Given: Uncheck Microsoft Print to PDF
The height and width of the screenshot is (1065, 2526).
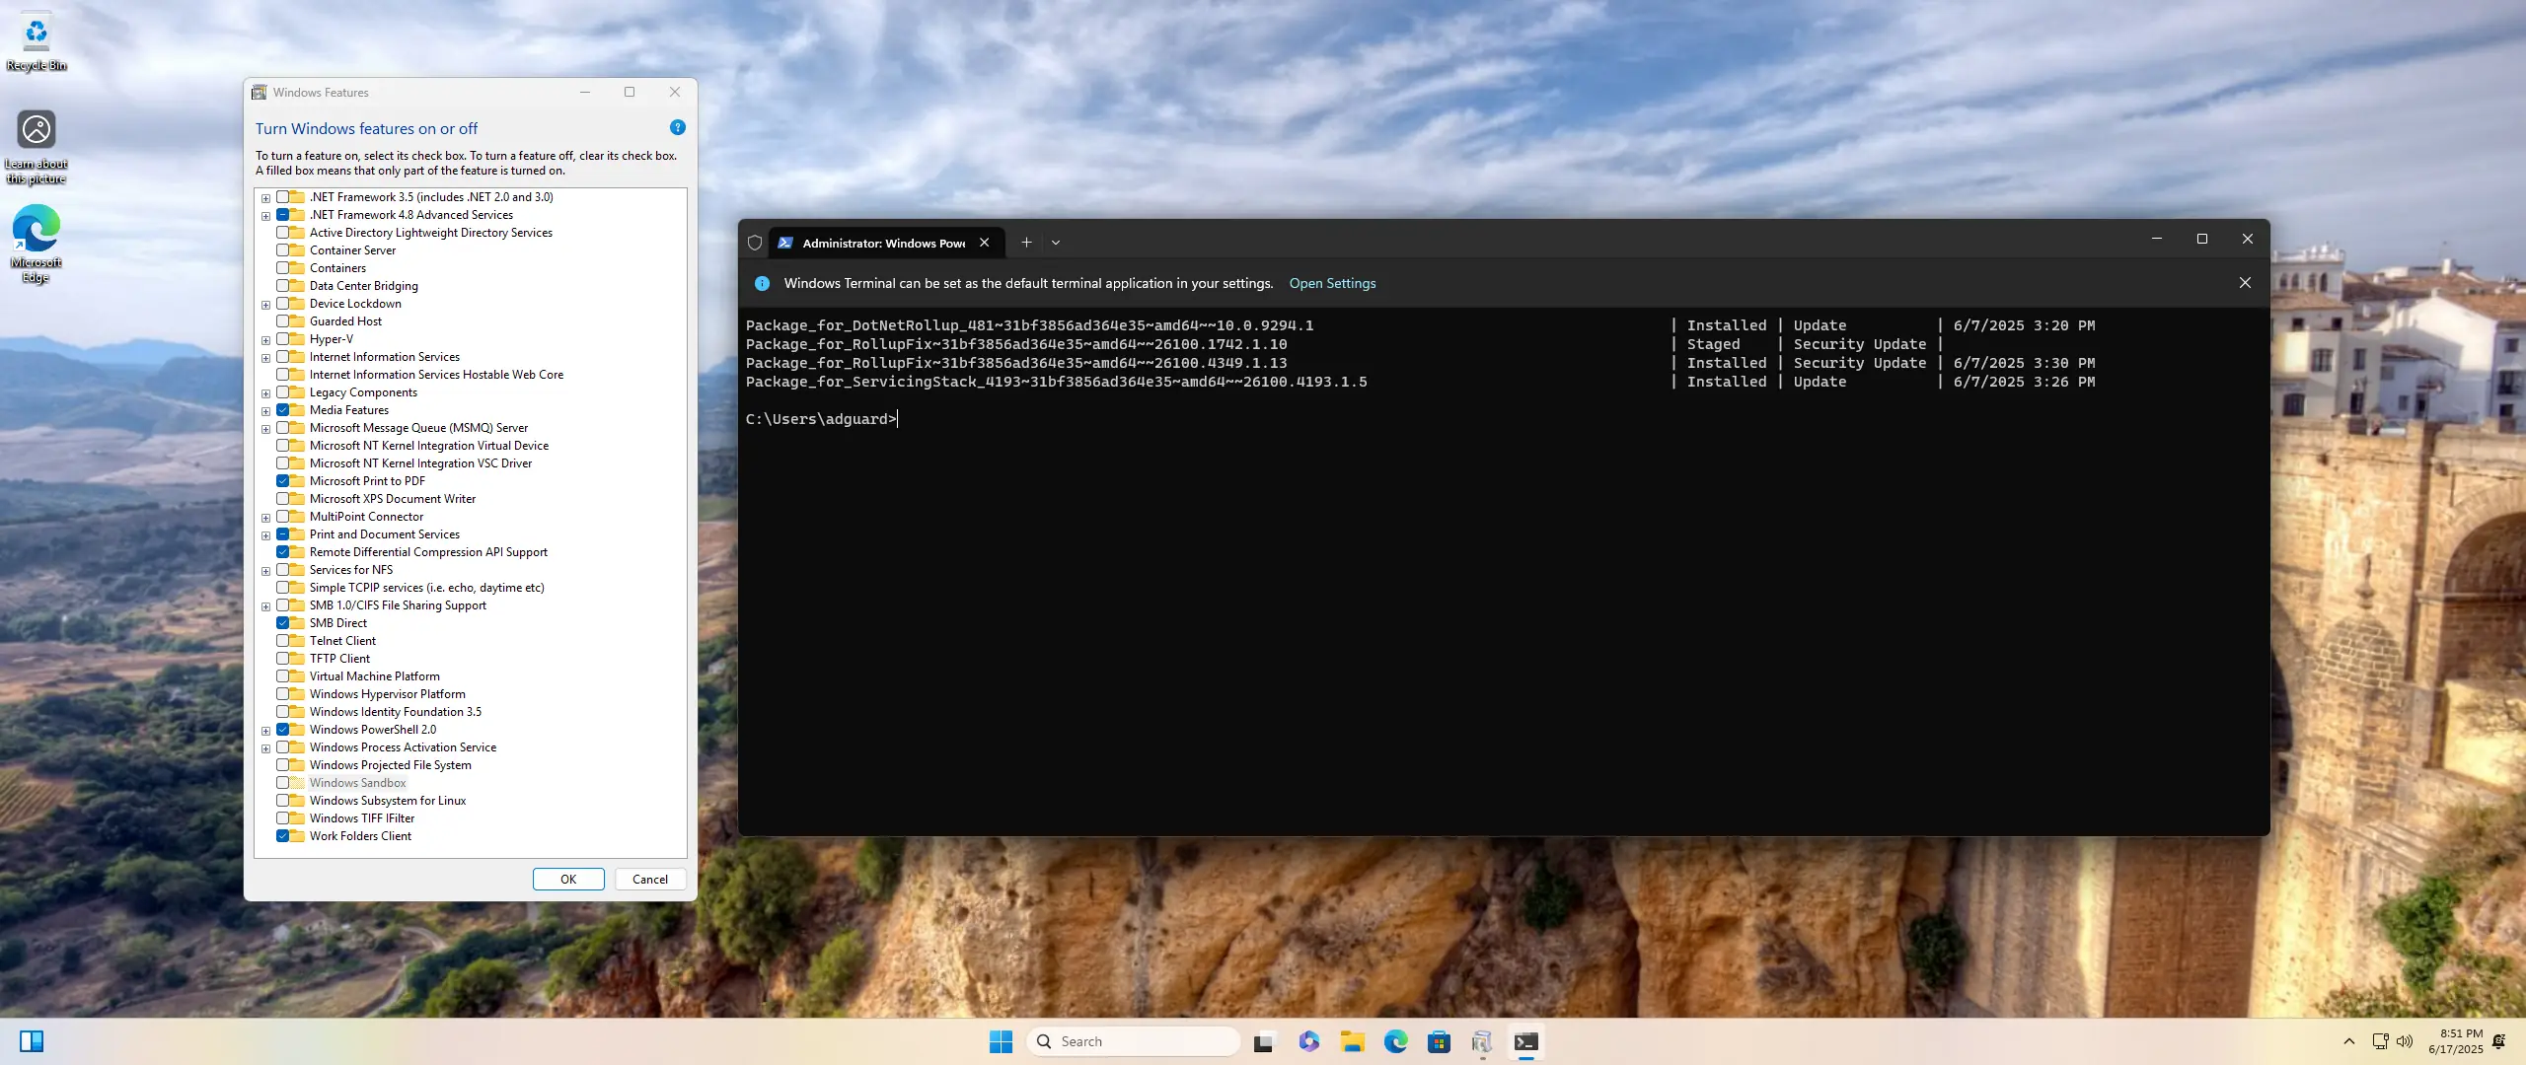Looking at the screenshot, I should coord(283,481).
